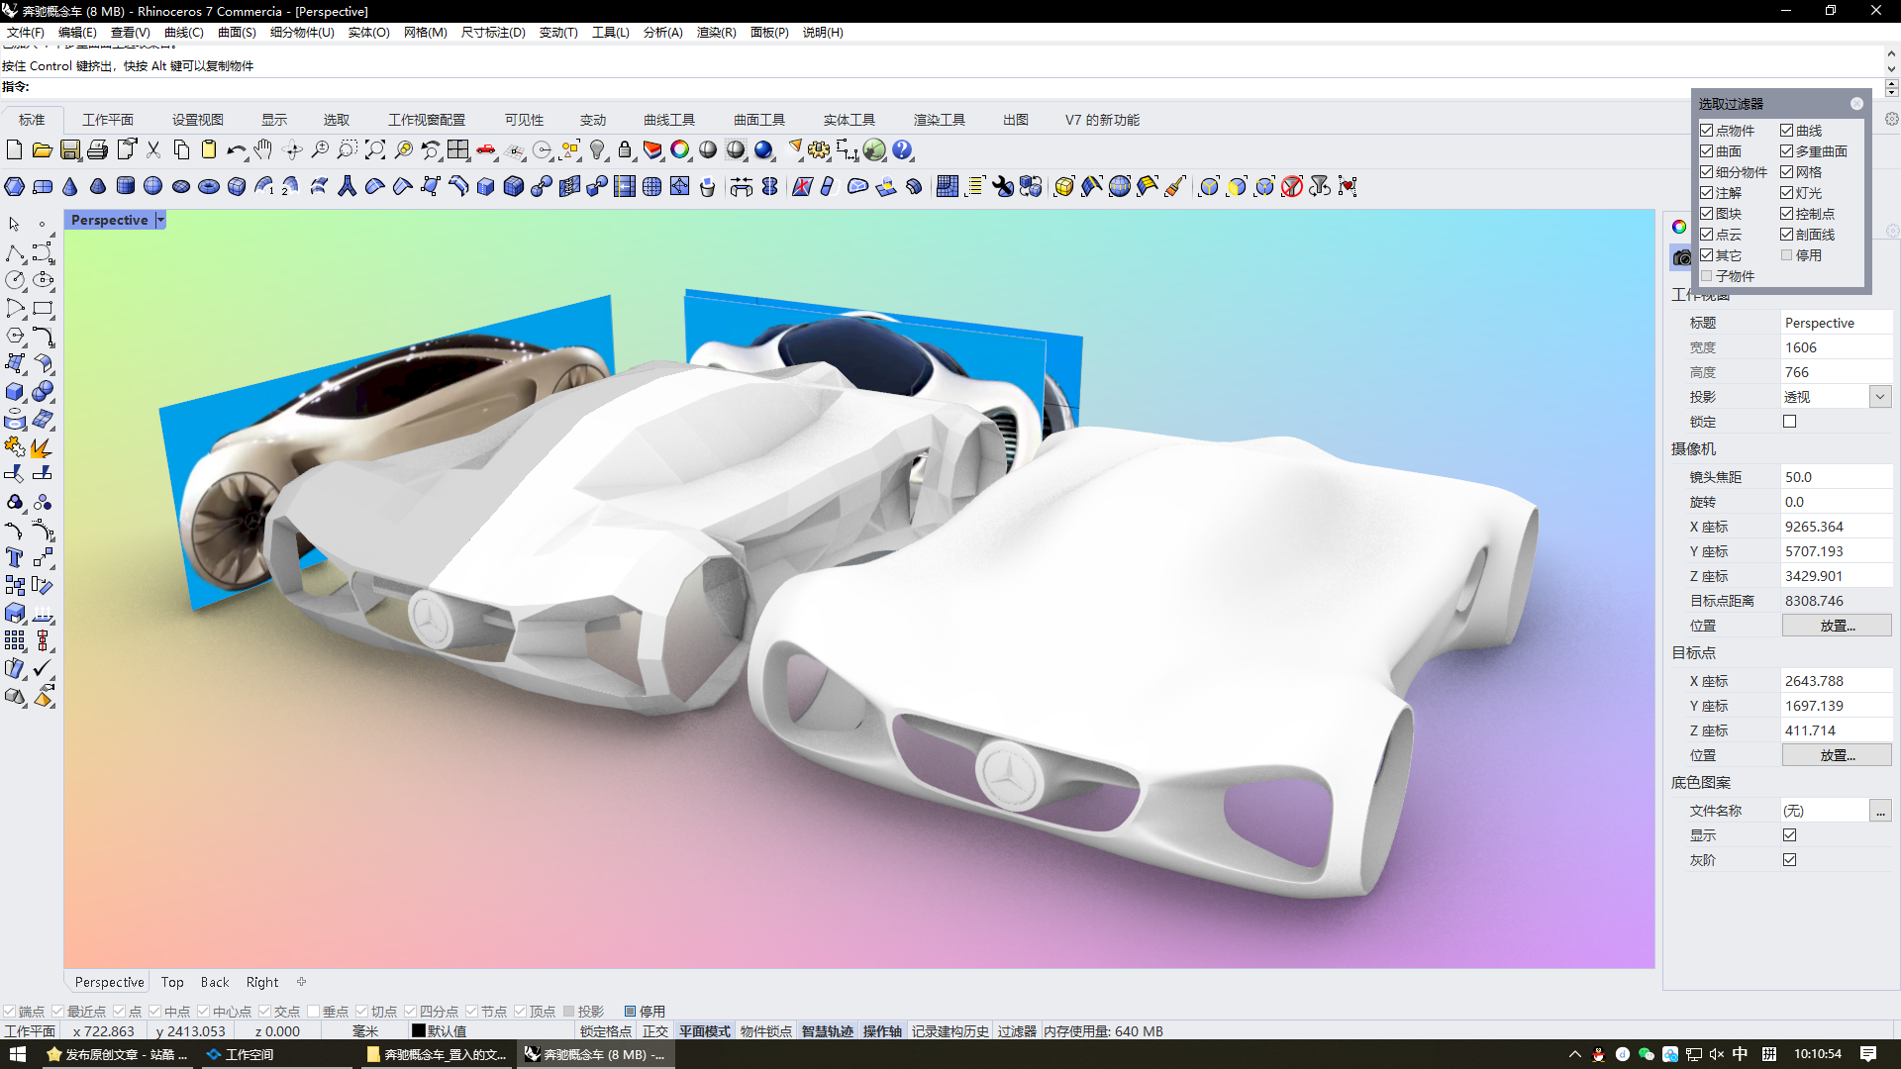Toggle the 灰阶 grayscale checkbox
Viewport: 1901px width, 1069px height.
[1789, 860]
